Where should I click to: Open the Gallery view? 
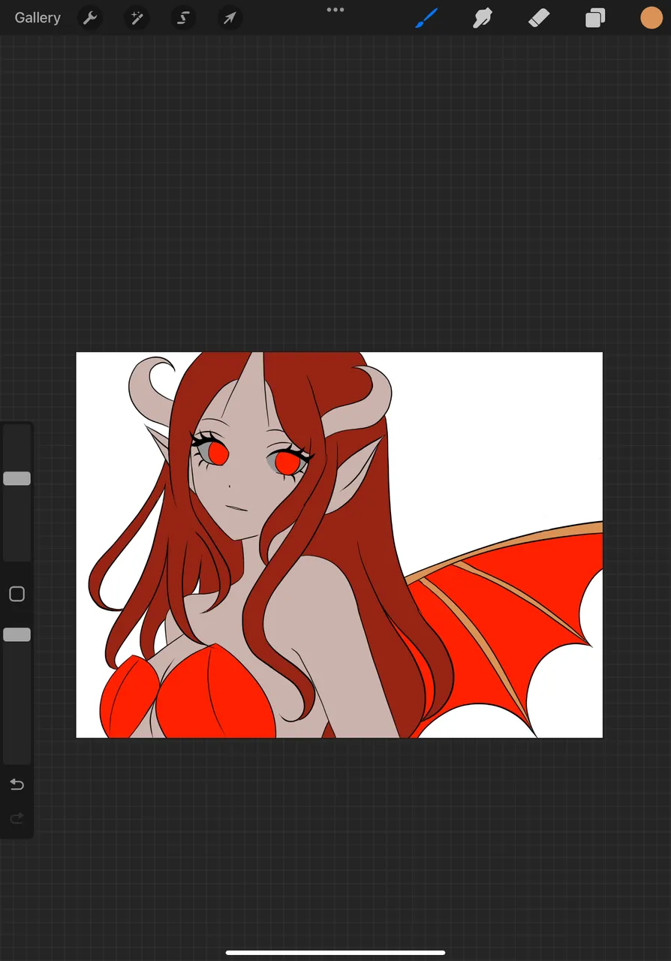tap(38, 17)
